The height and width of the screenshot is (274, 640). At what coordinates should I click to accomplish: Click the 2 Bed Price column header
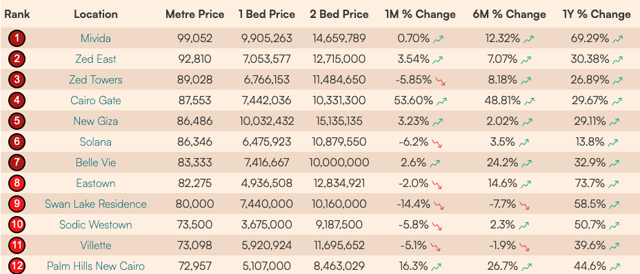(339, 14)
